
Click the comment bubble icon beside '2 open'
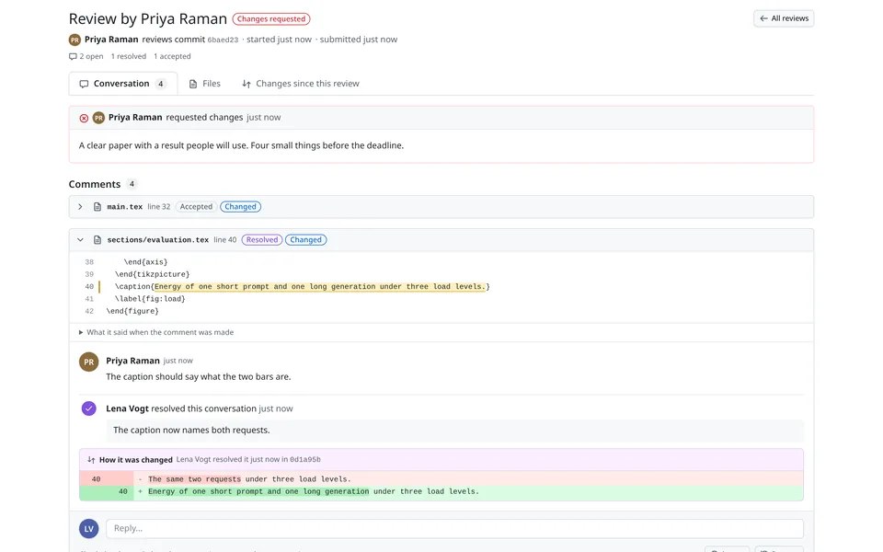click(x=73, y=56)
